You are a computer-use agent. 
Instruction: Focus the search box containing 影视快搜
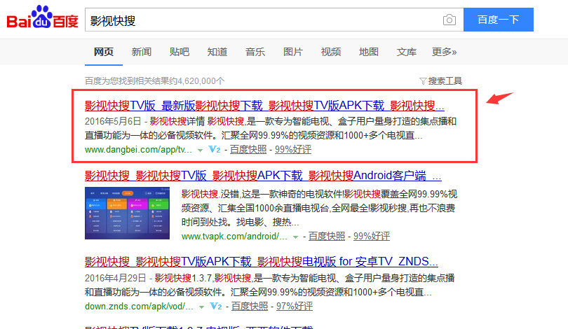point(274,20)
